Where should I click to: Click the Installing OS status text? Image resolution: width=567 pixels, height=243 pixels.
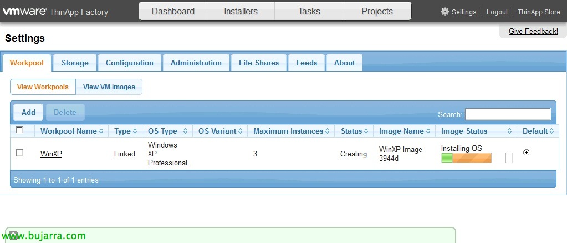[x=461, y=148]
